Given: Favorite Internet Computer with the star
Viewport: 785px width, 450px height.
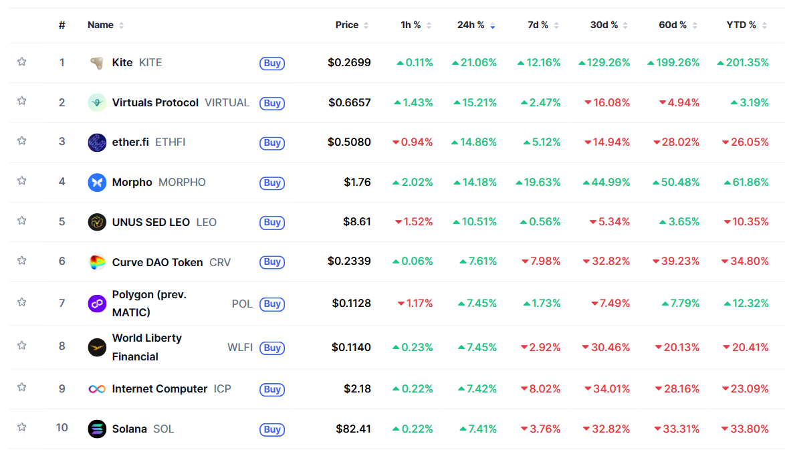Looking at the screenshot, I should 22,387.
